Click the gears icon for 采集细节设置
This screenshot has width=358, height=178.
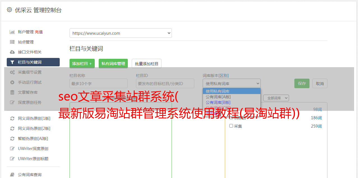click(12, 72)
